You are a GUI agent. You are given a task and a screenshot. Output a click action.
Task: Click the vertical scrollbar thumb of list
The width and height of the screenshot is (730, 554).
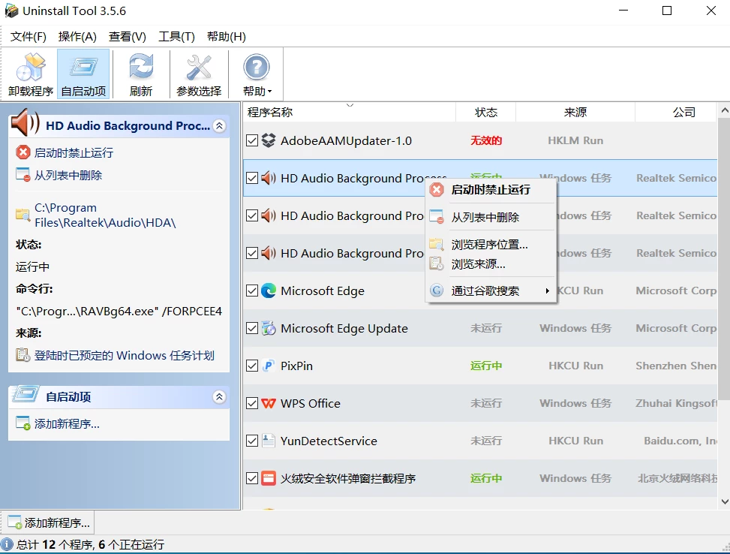pyautogui.click(x=724, y=259)
